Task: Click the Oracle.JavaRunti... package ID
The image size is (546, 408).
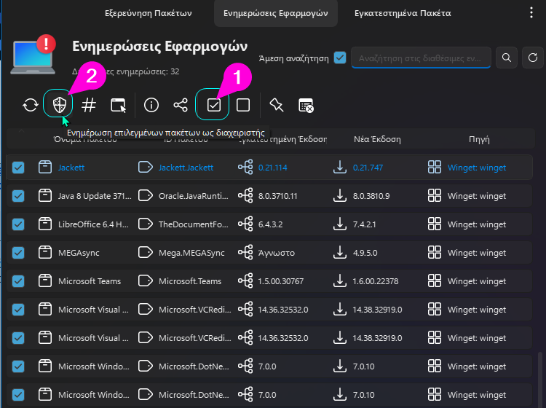Action: [x=193, y=196]
